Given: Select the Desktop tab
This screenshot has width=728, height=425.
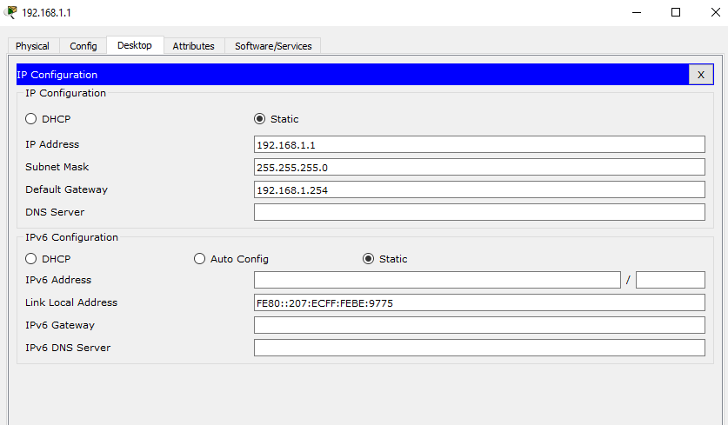Looking at the screenshot, I should click(135, 45).
